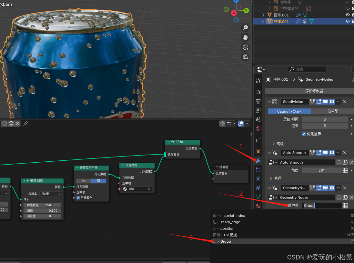Toggle visibility eye of 圆环.001

(348, 15)
